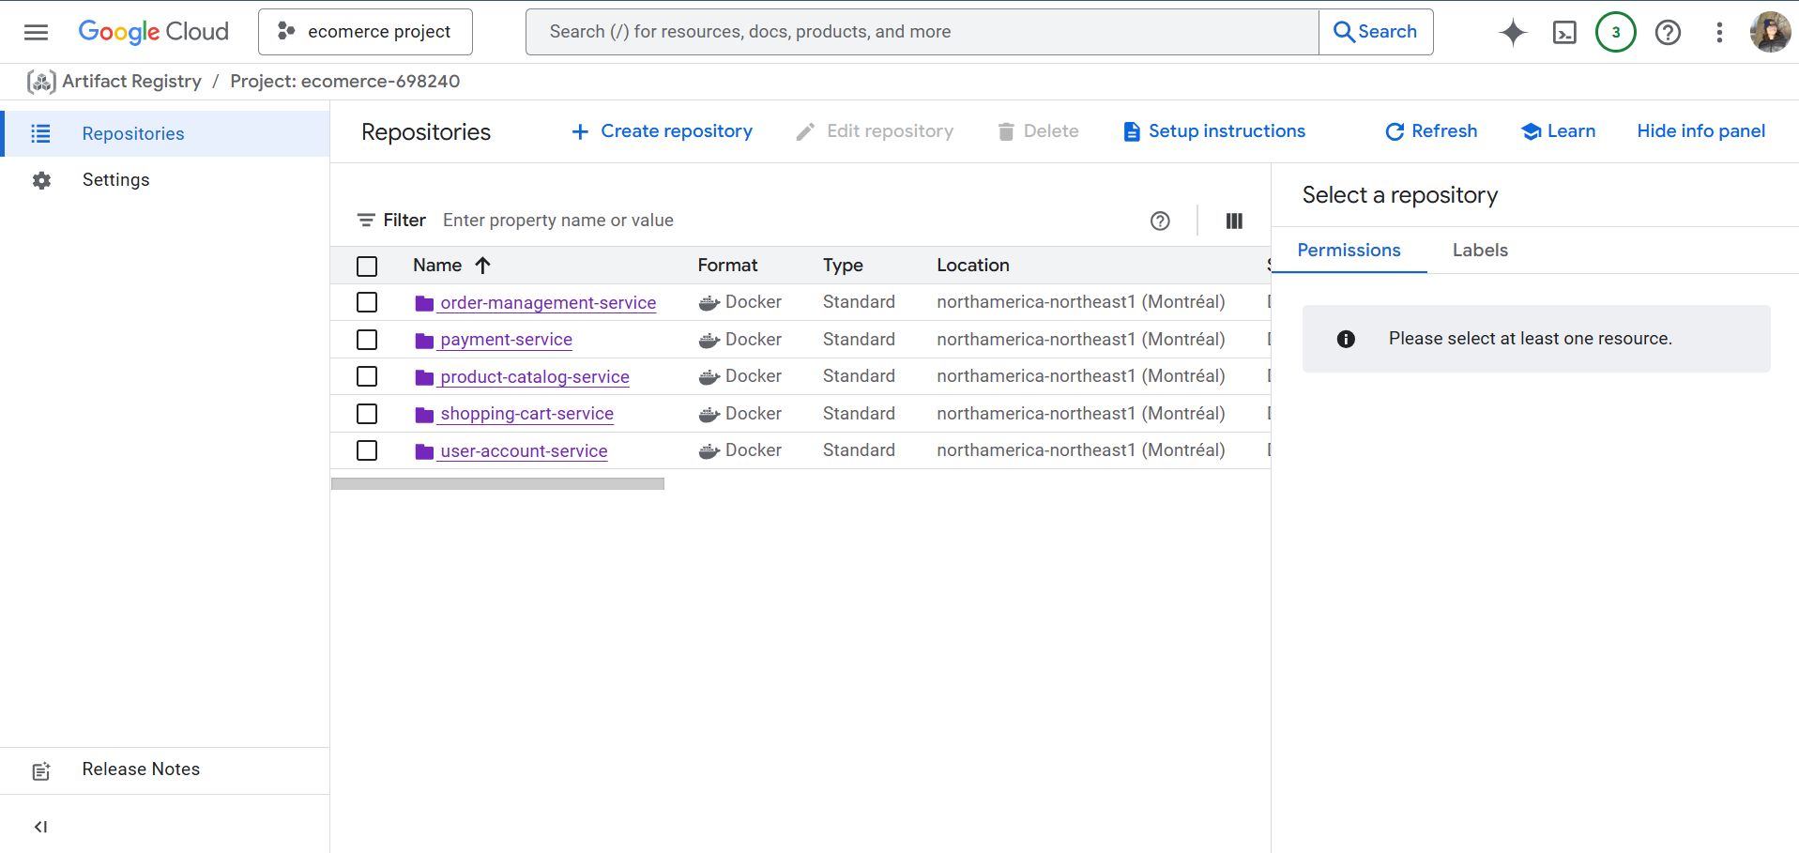
Task: Click the filter help icon
Action: click(x=1160, y=221)
